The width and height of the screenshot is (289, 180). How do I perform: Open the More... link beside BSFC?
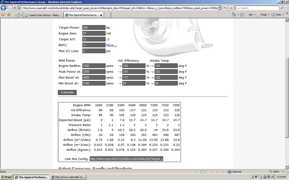click(111, 45)
